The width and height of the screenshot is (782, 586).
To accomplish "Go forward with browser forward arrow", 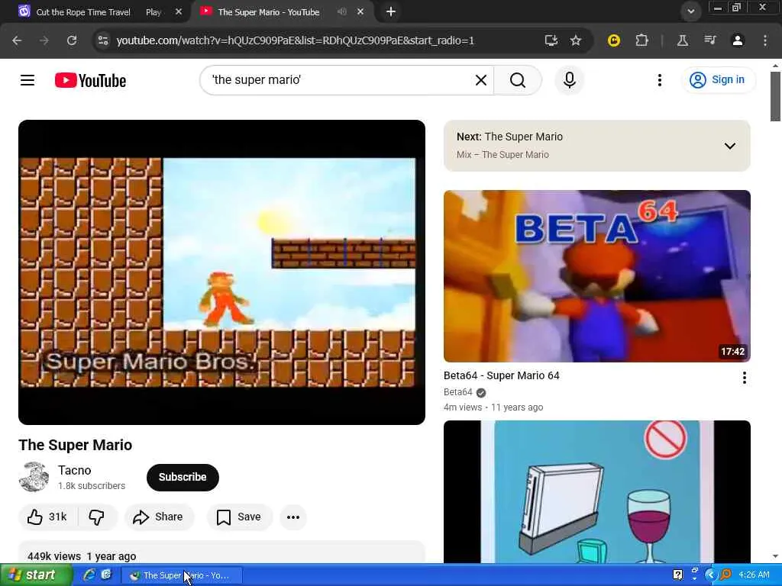I will point(44,40).
